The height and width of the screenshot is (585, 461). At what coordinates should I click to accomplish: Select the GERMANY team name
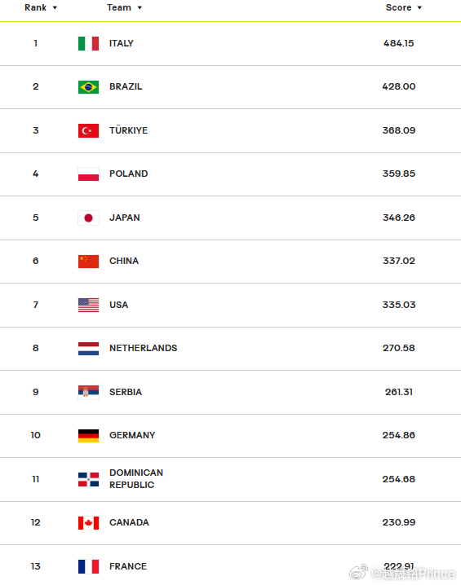tap(132, 435)
